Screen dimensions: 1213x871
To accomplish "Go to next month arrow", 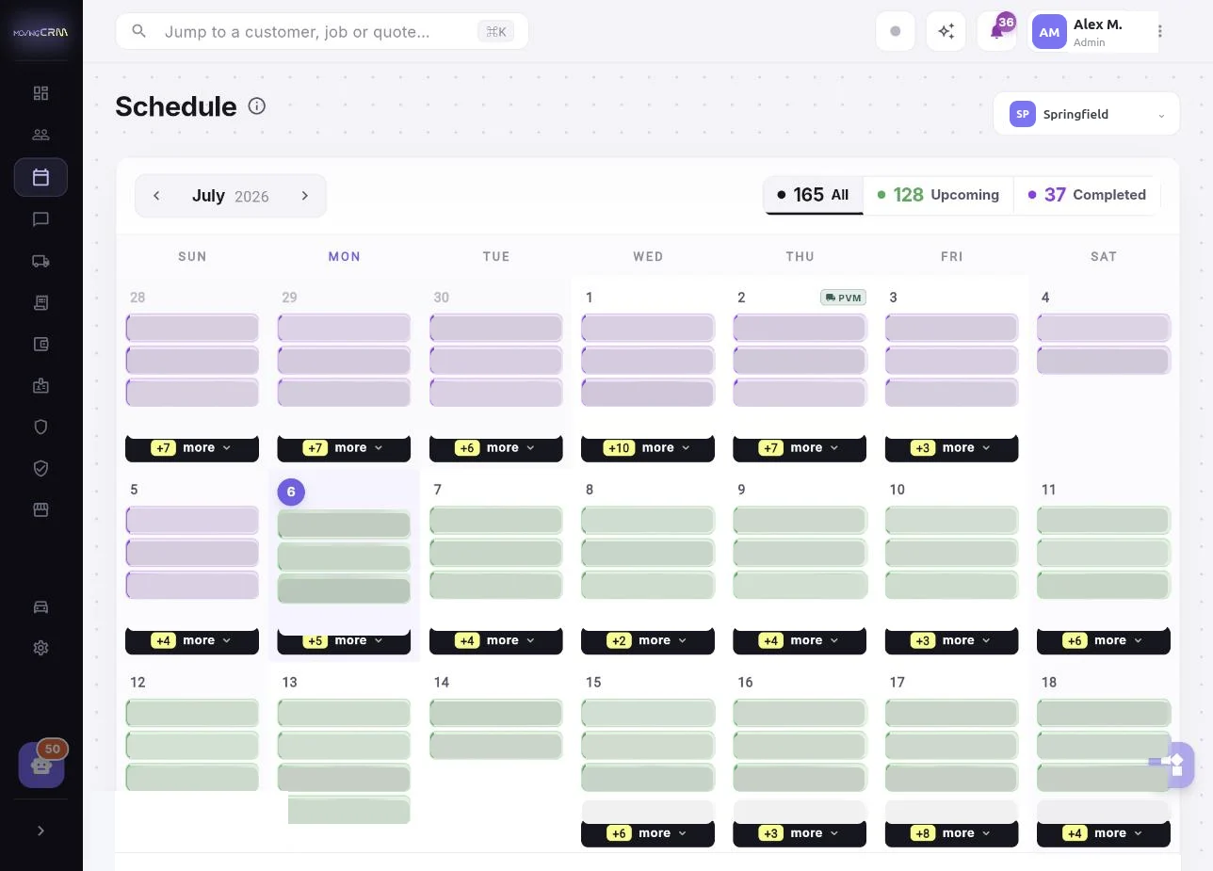I will (305, 196).
